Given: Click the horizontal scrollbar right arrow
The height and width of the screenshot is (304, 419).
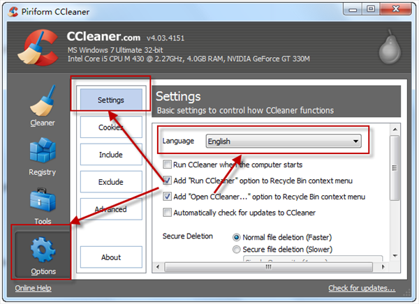Looking at the screenshot, I should point(383,266).
